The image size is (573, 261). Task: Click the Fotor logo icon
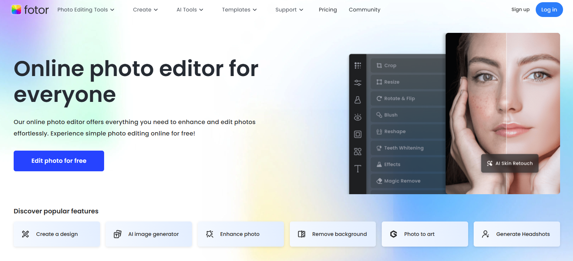coord(16,10)
